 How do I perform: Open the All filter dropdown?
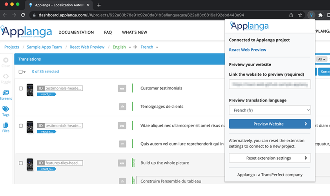click(x=321, y=59)
